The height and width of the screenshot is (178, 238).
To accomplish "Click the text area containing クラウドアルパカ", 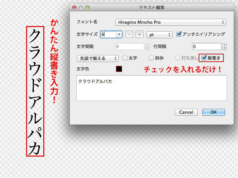I will pyautogui.click(x=152, y=88).
